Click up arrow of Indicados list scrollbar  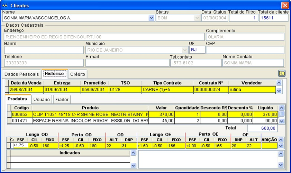[x=133, y=153]
